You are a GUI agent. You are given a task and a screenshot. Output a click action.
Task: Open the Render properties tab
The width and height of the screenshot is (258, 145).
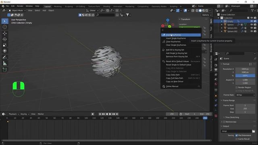click(216, 65)
